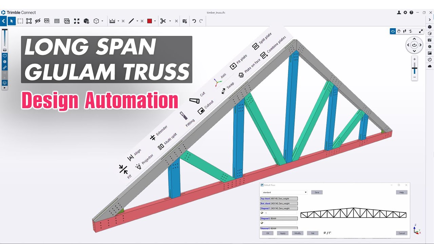
Task: Open the cloud sync icon panel
Action: click(430, 66)
